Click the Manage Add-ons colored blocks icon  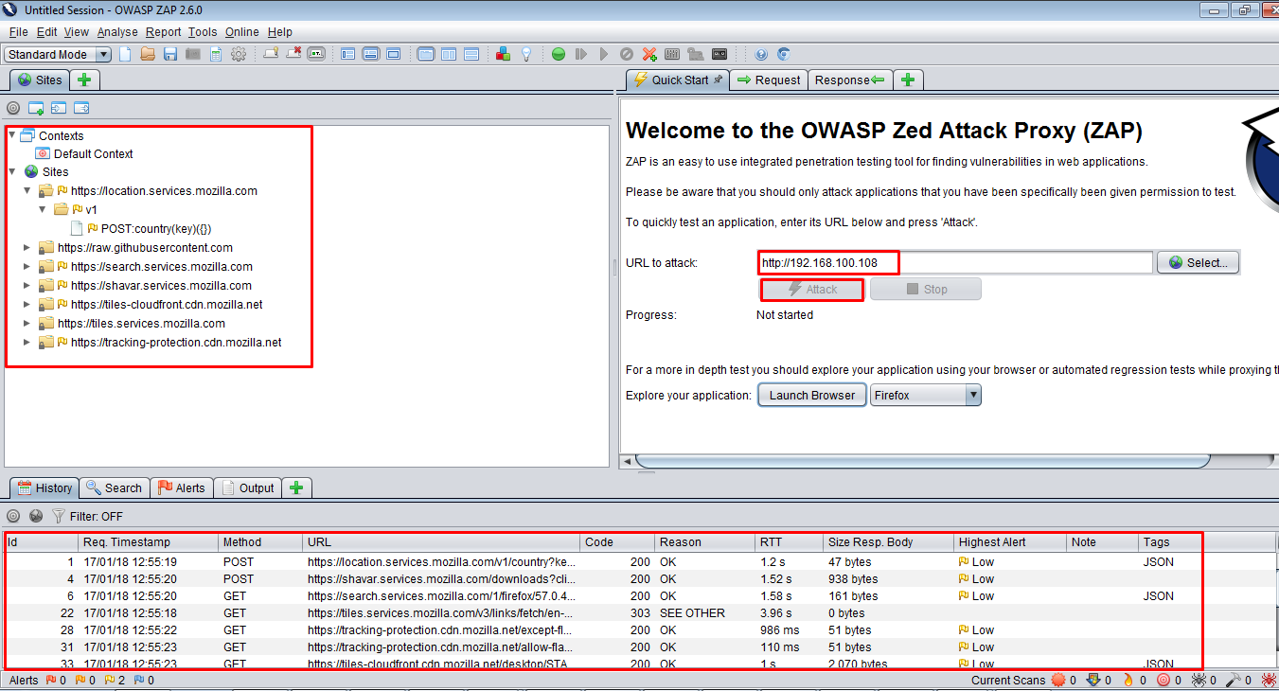pos(504,54)
